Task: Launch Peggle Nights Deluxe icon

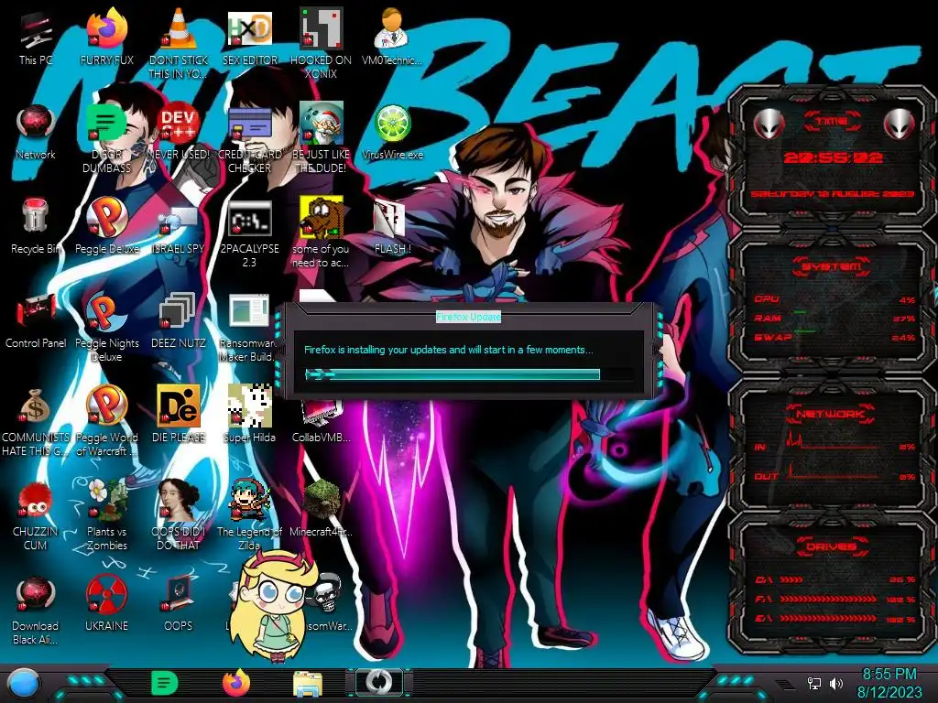Action: click(106, 312)
